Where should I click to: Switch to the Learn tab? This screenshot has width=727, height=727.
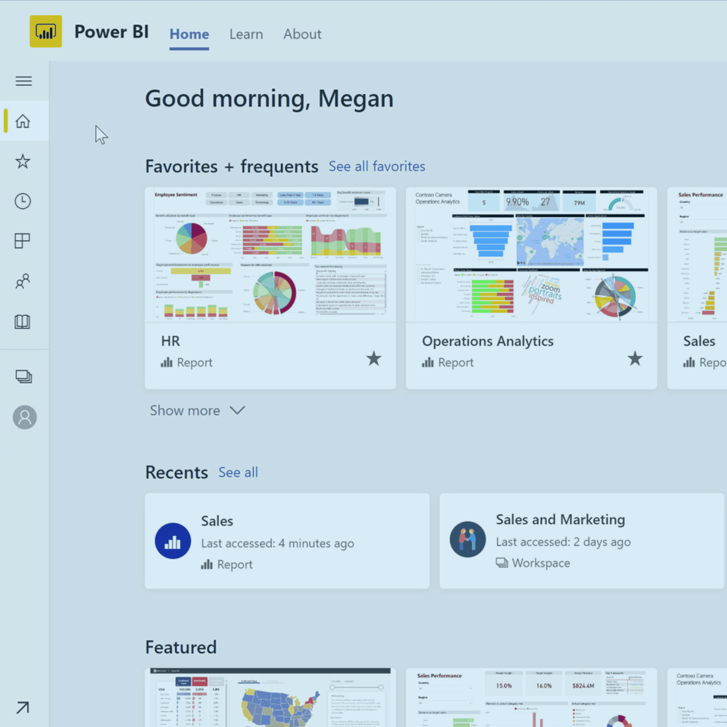coord(246,34)
